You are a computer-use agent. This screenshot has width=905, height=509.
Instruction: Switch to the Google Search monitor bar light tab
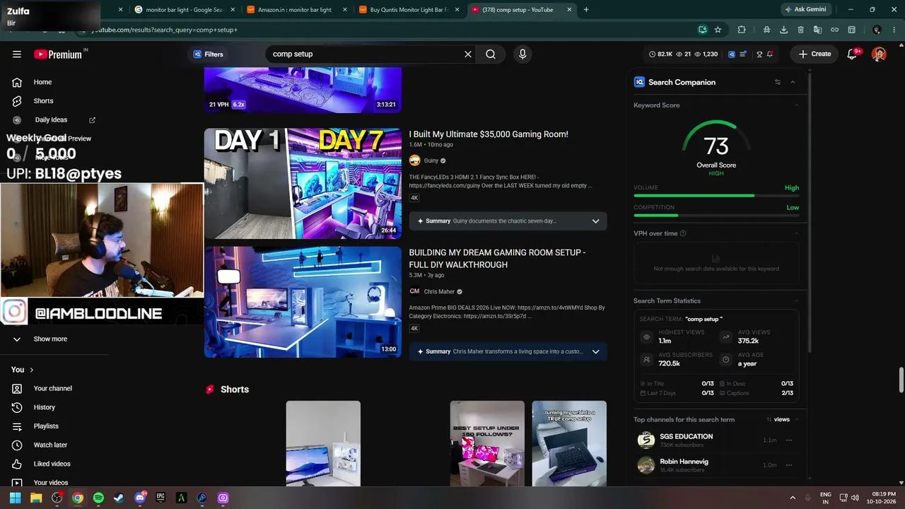click(183, 10)
